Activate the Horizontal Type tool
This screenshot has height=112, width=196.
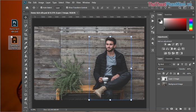26,86
